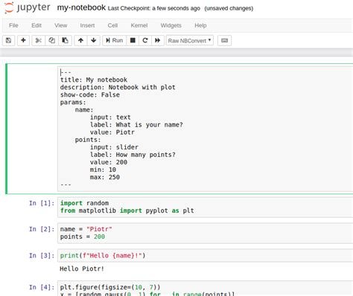Click line 'max: 250'
This screenshot has width=353, height=296.
coord(105,177)
